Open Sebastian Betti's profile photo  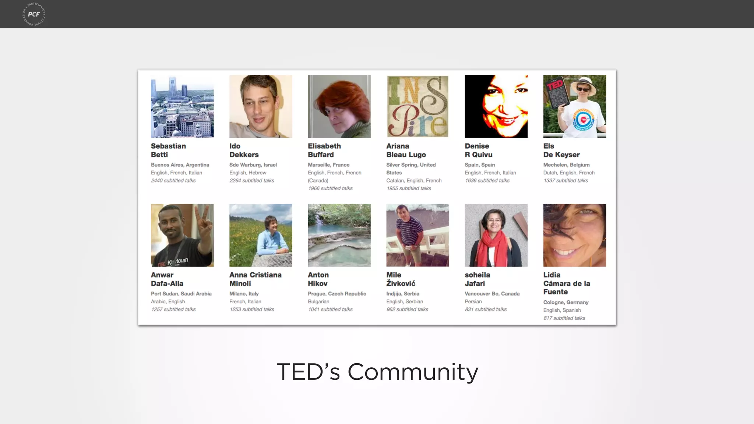click(x=182, y=106)
